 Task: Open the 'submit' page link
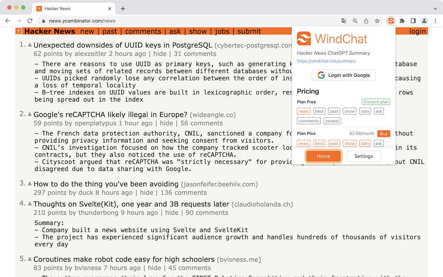tap(249, 32)
